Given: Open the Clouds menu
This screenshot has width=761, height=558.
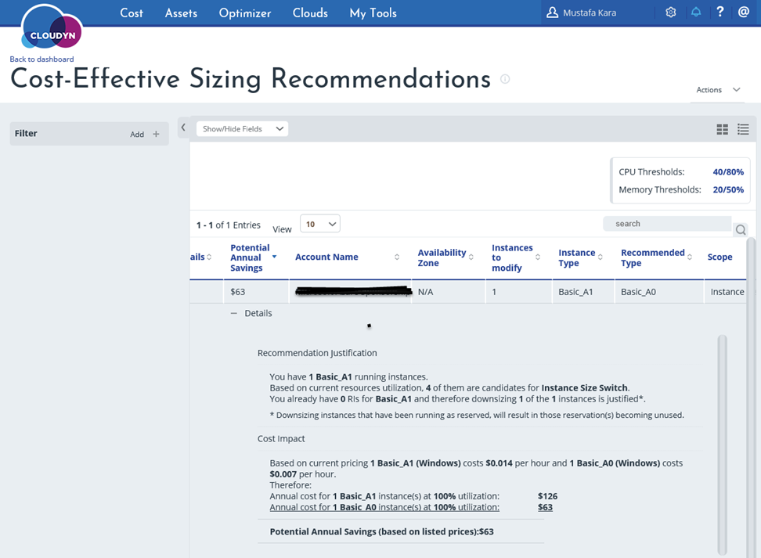Looking at the screenshot, I should [x=310, y=13].
